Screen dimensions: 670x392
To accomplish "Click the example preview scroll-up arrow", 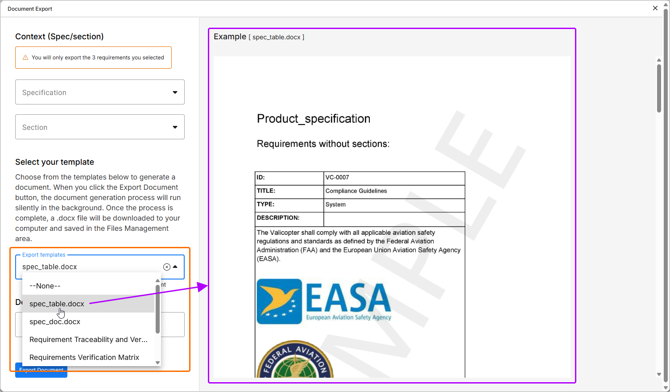I will pyautogui.click(x=659, y=60).
